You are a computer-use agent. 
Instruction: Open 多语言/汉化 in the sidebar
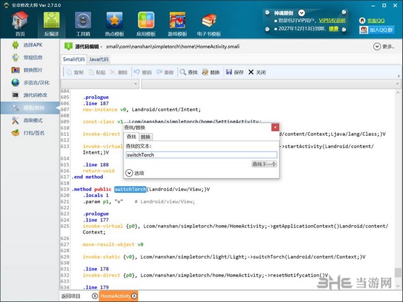pyautogui.click(x=30, y=82)
